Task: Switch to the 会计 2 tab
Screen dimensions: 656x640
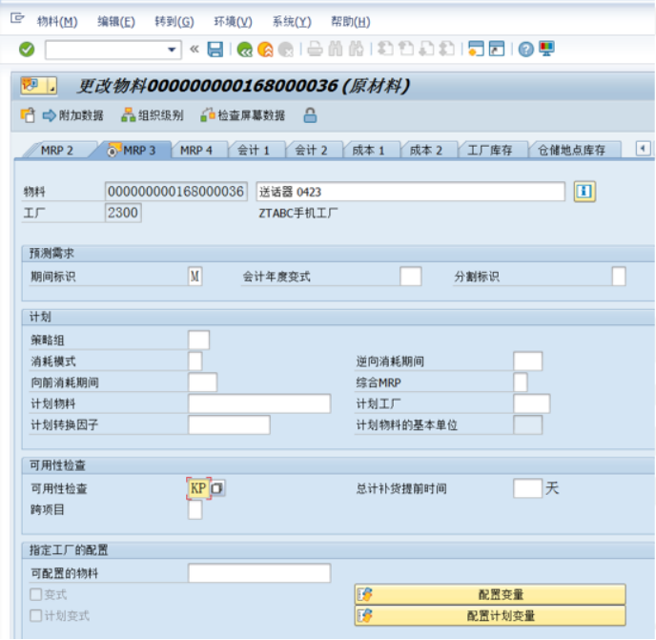Action: coord(311,151)
